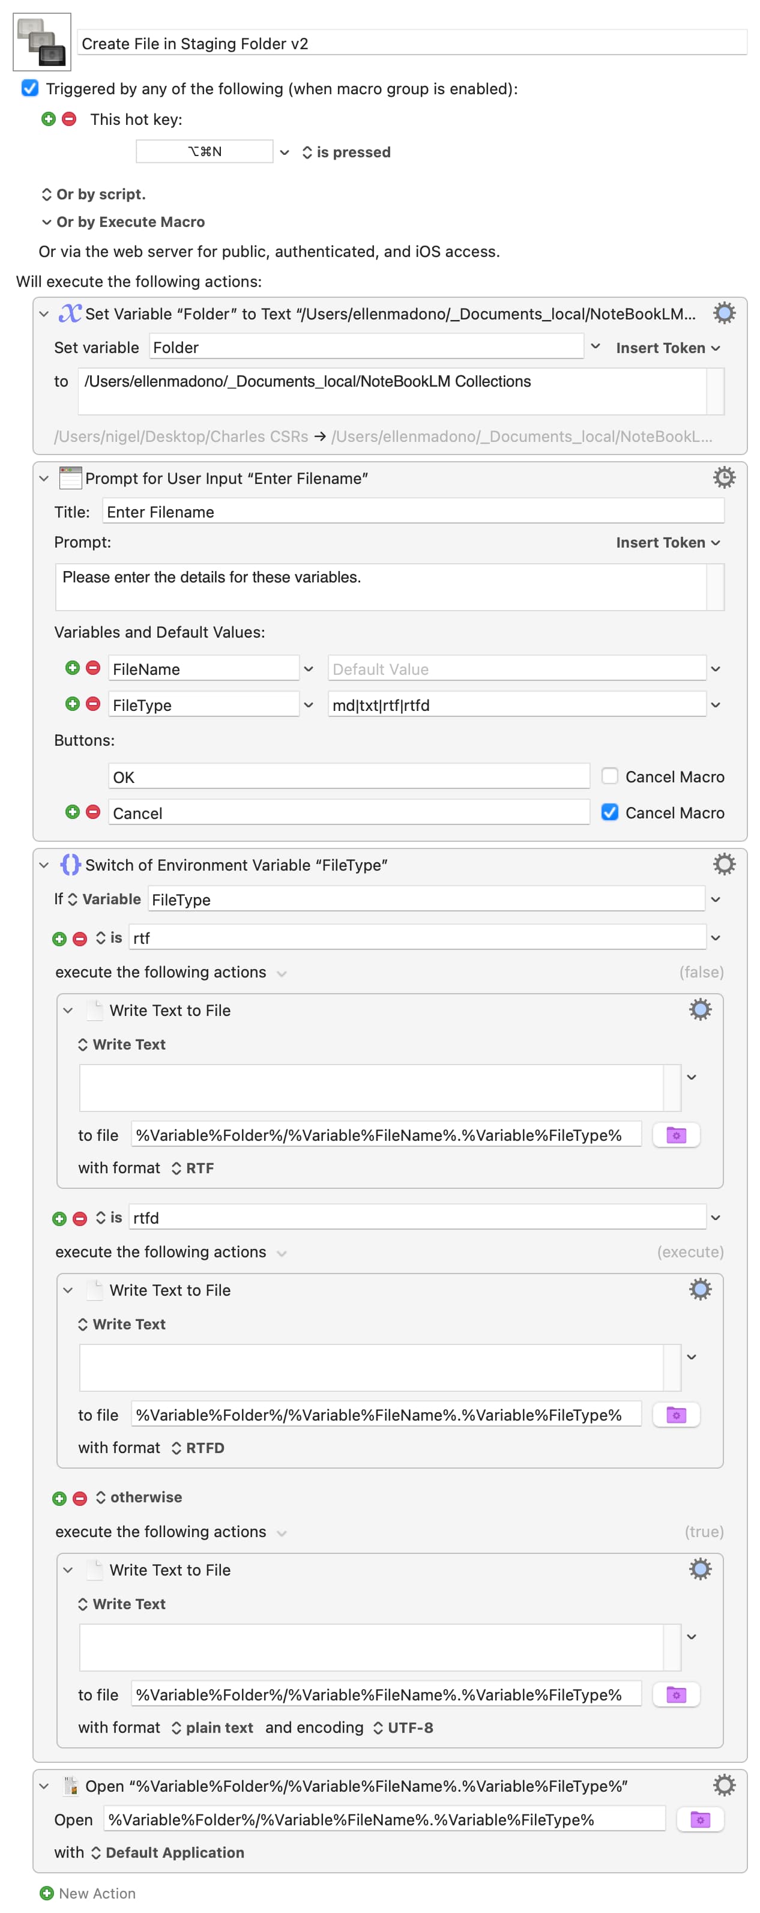The height and width of the screenshot is (1913, 760).
Task: Open gear menu for Open file action
Action: click(x=723, y=1785)
